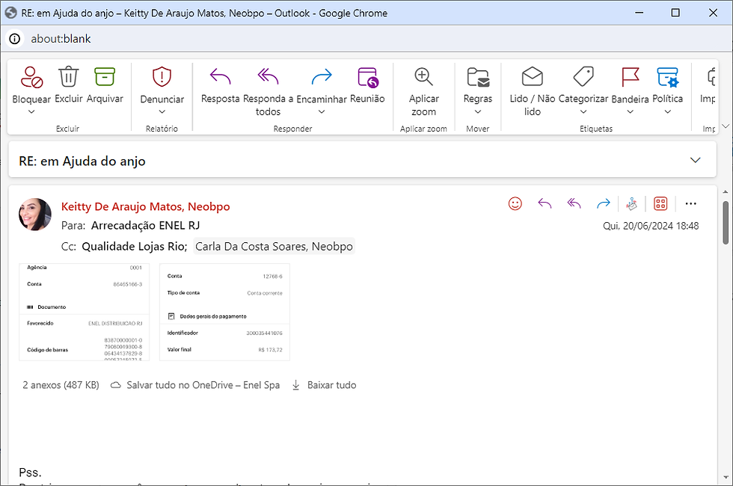Open the Aplicar zoom magnifier
Viewport: 733px width, 486px height.
point(423,77)
